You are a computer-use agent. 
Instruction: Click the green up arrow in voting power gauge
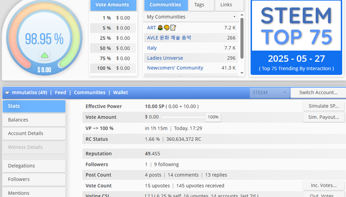point(44,55)
